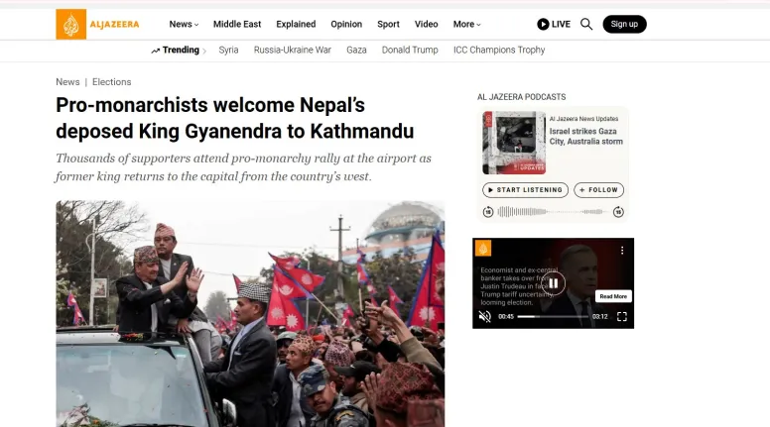770x427 pixels.
Task: Click the Sign up button
Action: (624, 24)
